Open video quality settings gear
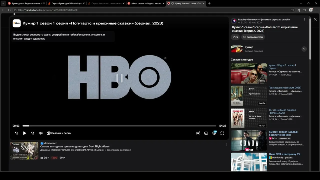Viewport: 320px width, 180px height. (x=214, y=133)
